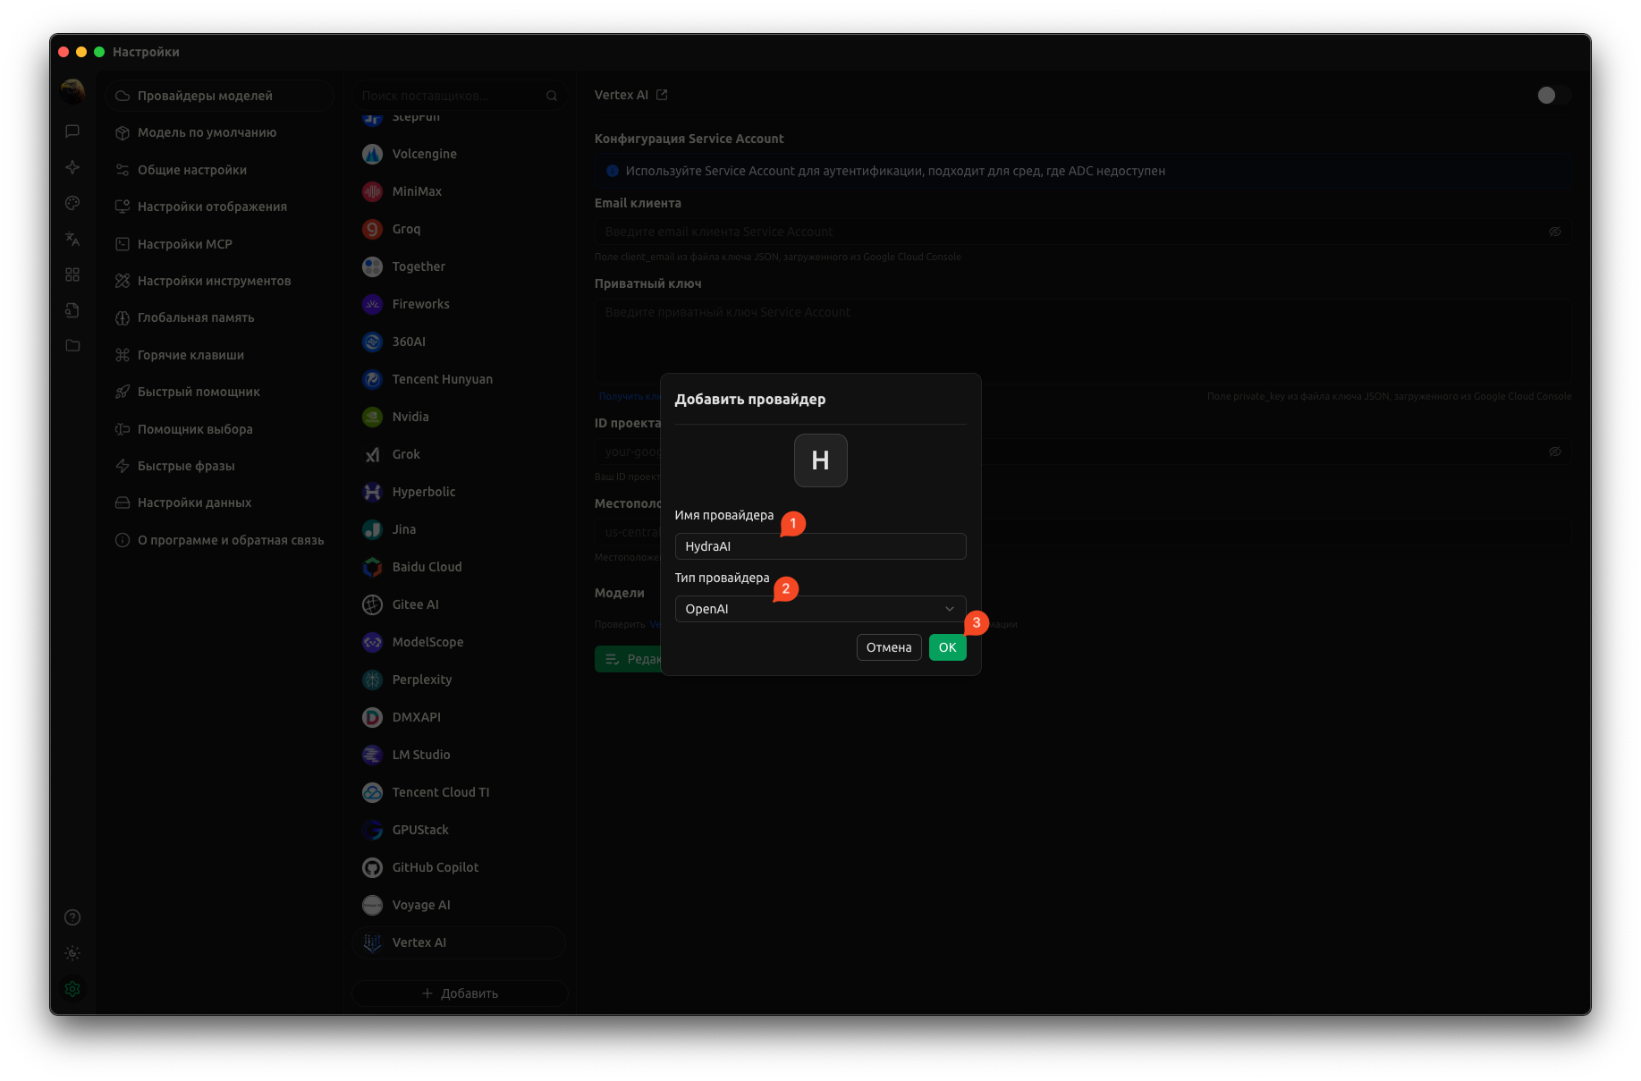
Task: Open Быстрый помощник section
Action: [x=220, y=392]
